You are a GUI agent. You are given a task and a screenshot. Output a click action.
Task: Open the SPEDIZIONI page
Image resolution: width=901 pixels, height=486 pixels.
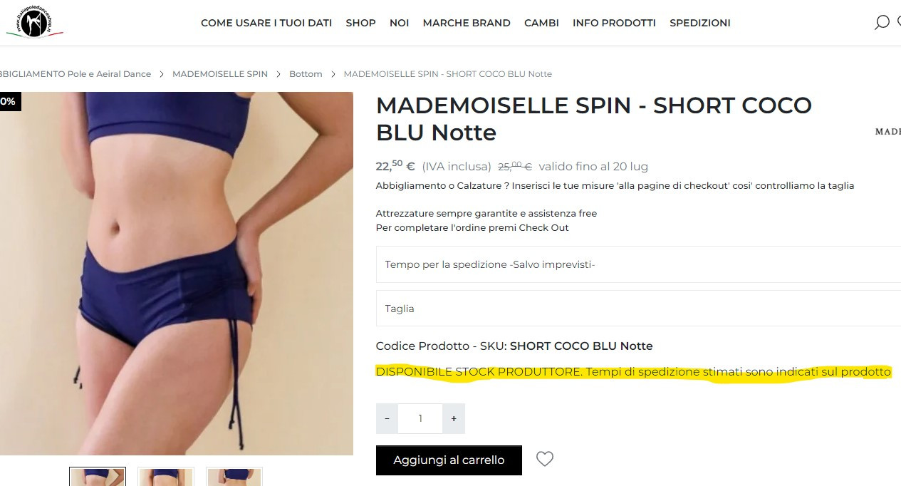[700, 23]
